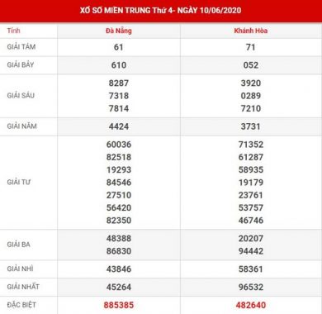
Task: Click number 7814 in giải sáu
Action: pyautogui.click(x=119, y=108)
